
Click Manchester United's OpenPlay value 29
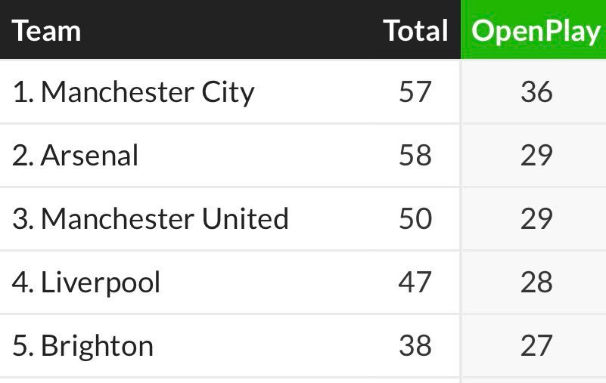(x=536, y=219)
